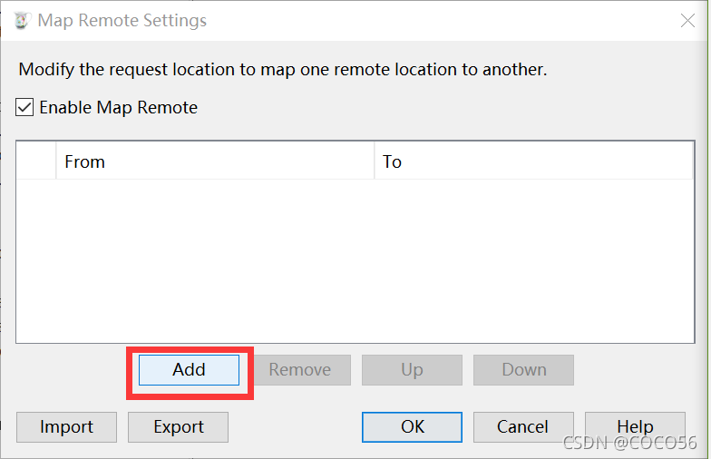Add a new remote mapping

(x=189, y=370)
